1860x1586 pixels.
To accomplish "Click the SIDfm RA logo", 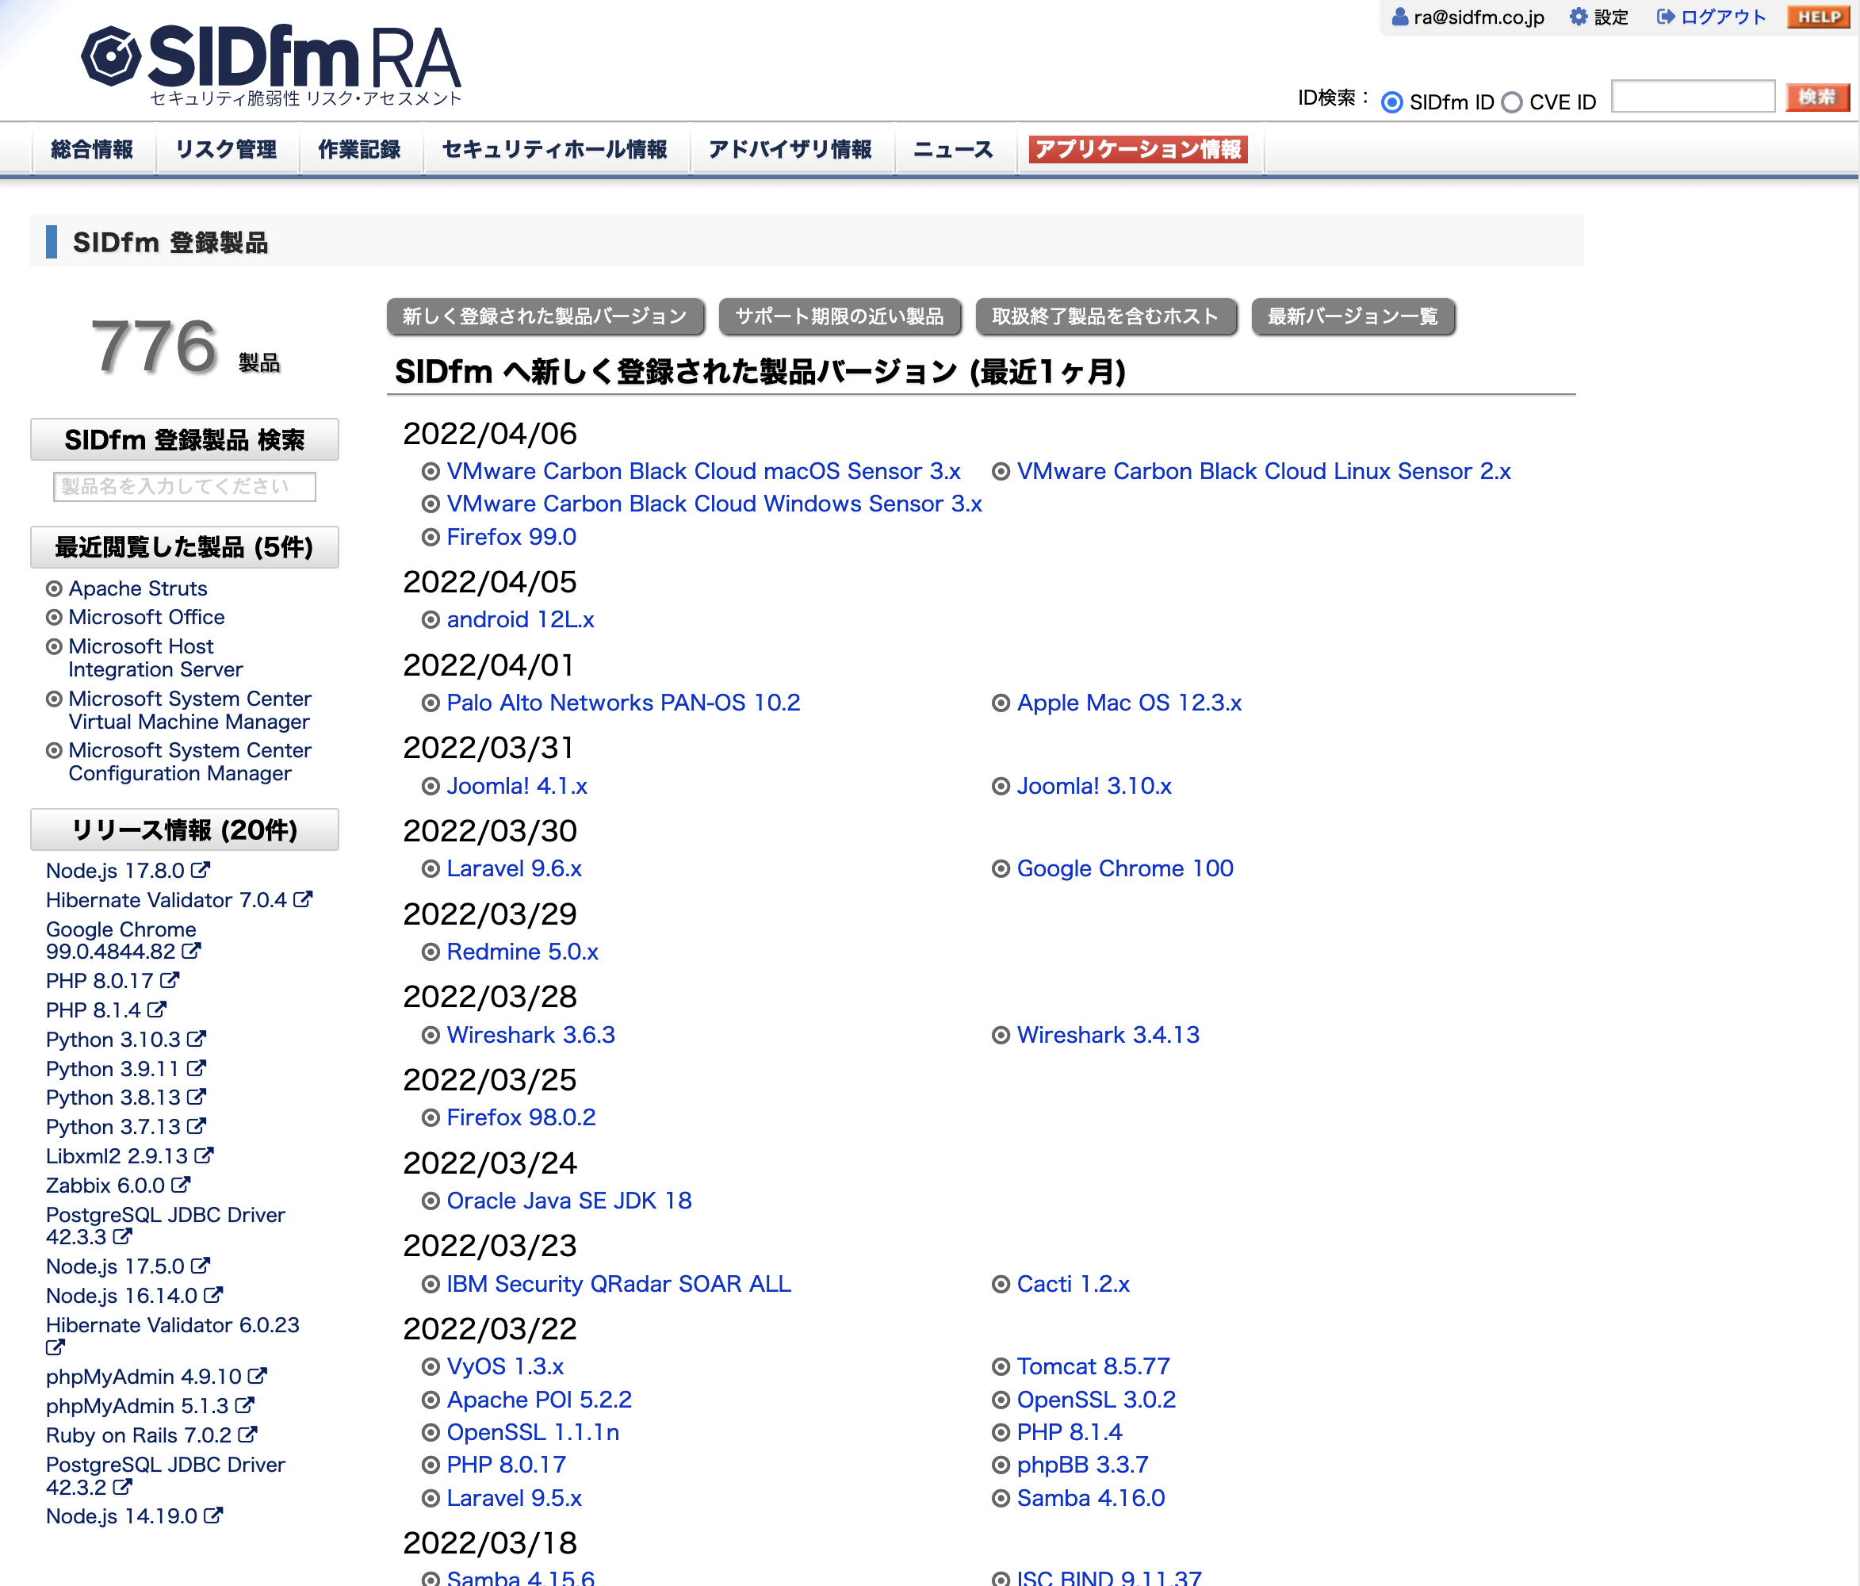I will point(270,65).
